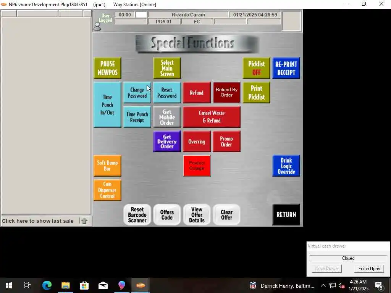Open Refund By Order
This screenshot has height=293, width=391.
226,92
